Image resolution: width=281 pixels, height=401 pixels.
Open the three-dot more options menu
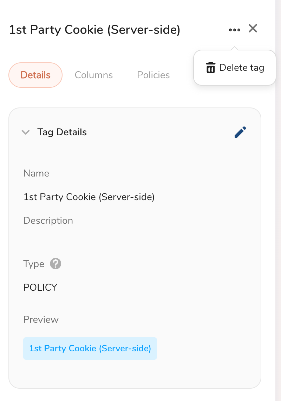coord(234,30)
